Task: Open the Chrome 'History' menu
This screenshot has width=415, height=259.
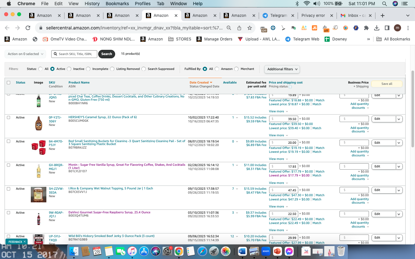Action: click(92, 4)
